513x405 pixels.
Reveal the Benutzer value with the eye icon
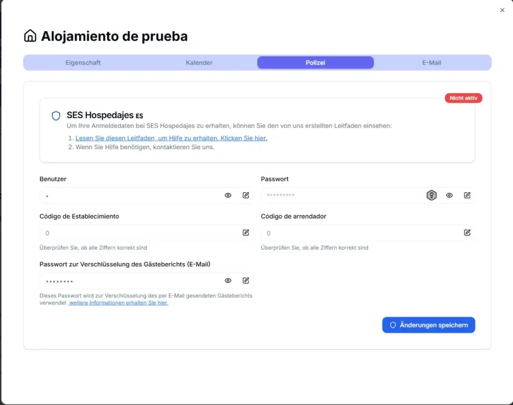pyautogui.click(x=228, y=195)
